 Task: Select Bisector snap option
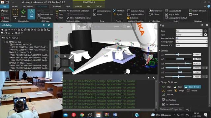click(x=168, y=94)
